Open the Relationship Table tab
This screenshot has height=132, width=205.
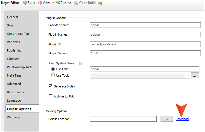pyautogui.click(x=20, y=67)
